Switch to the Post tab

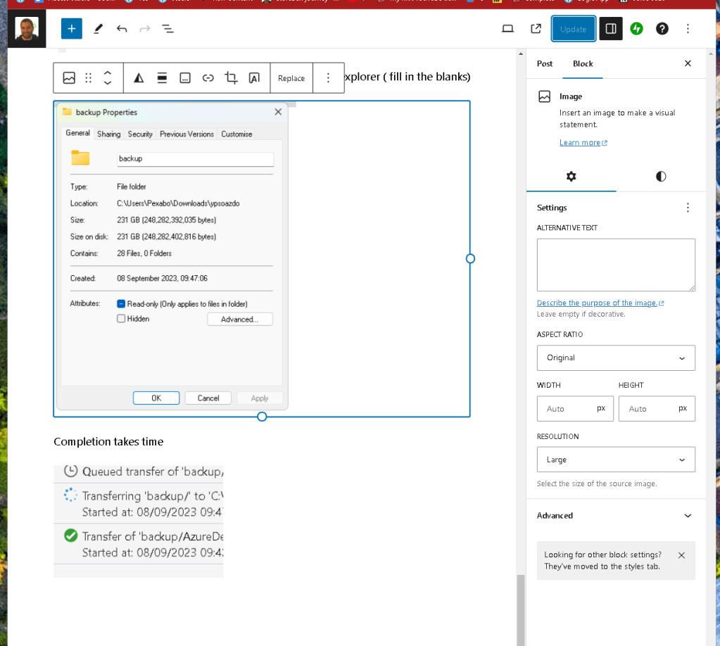tap(545, 64)
